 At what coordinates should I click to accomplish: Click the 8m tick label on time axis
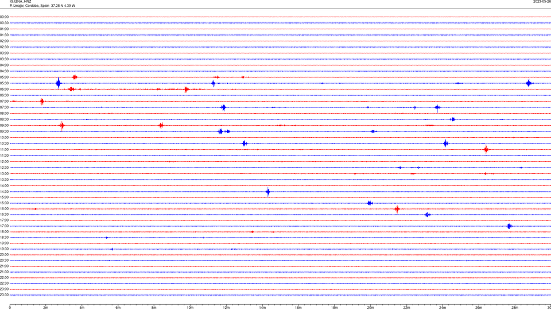(x=154, y=308)
